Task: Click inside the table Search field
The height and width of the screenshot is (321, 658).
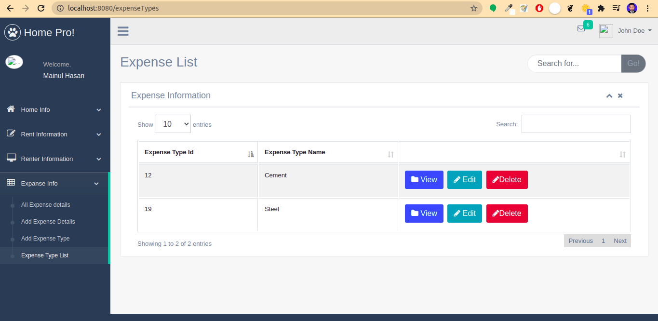Action: click(x=576, y=123)
